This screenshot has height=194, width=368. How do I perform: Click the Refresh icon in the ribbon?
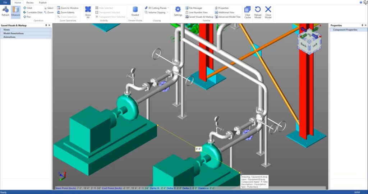5,11
